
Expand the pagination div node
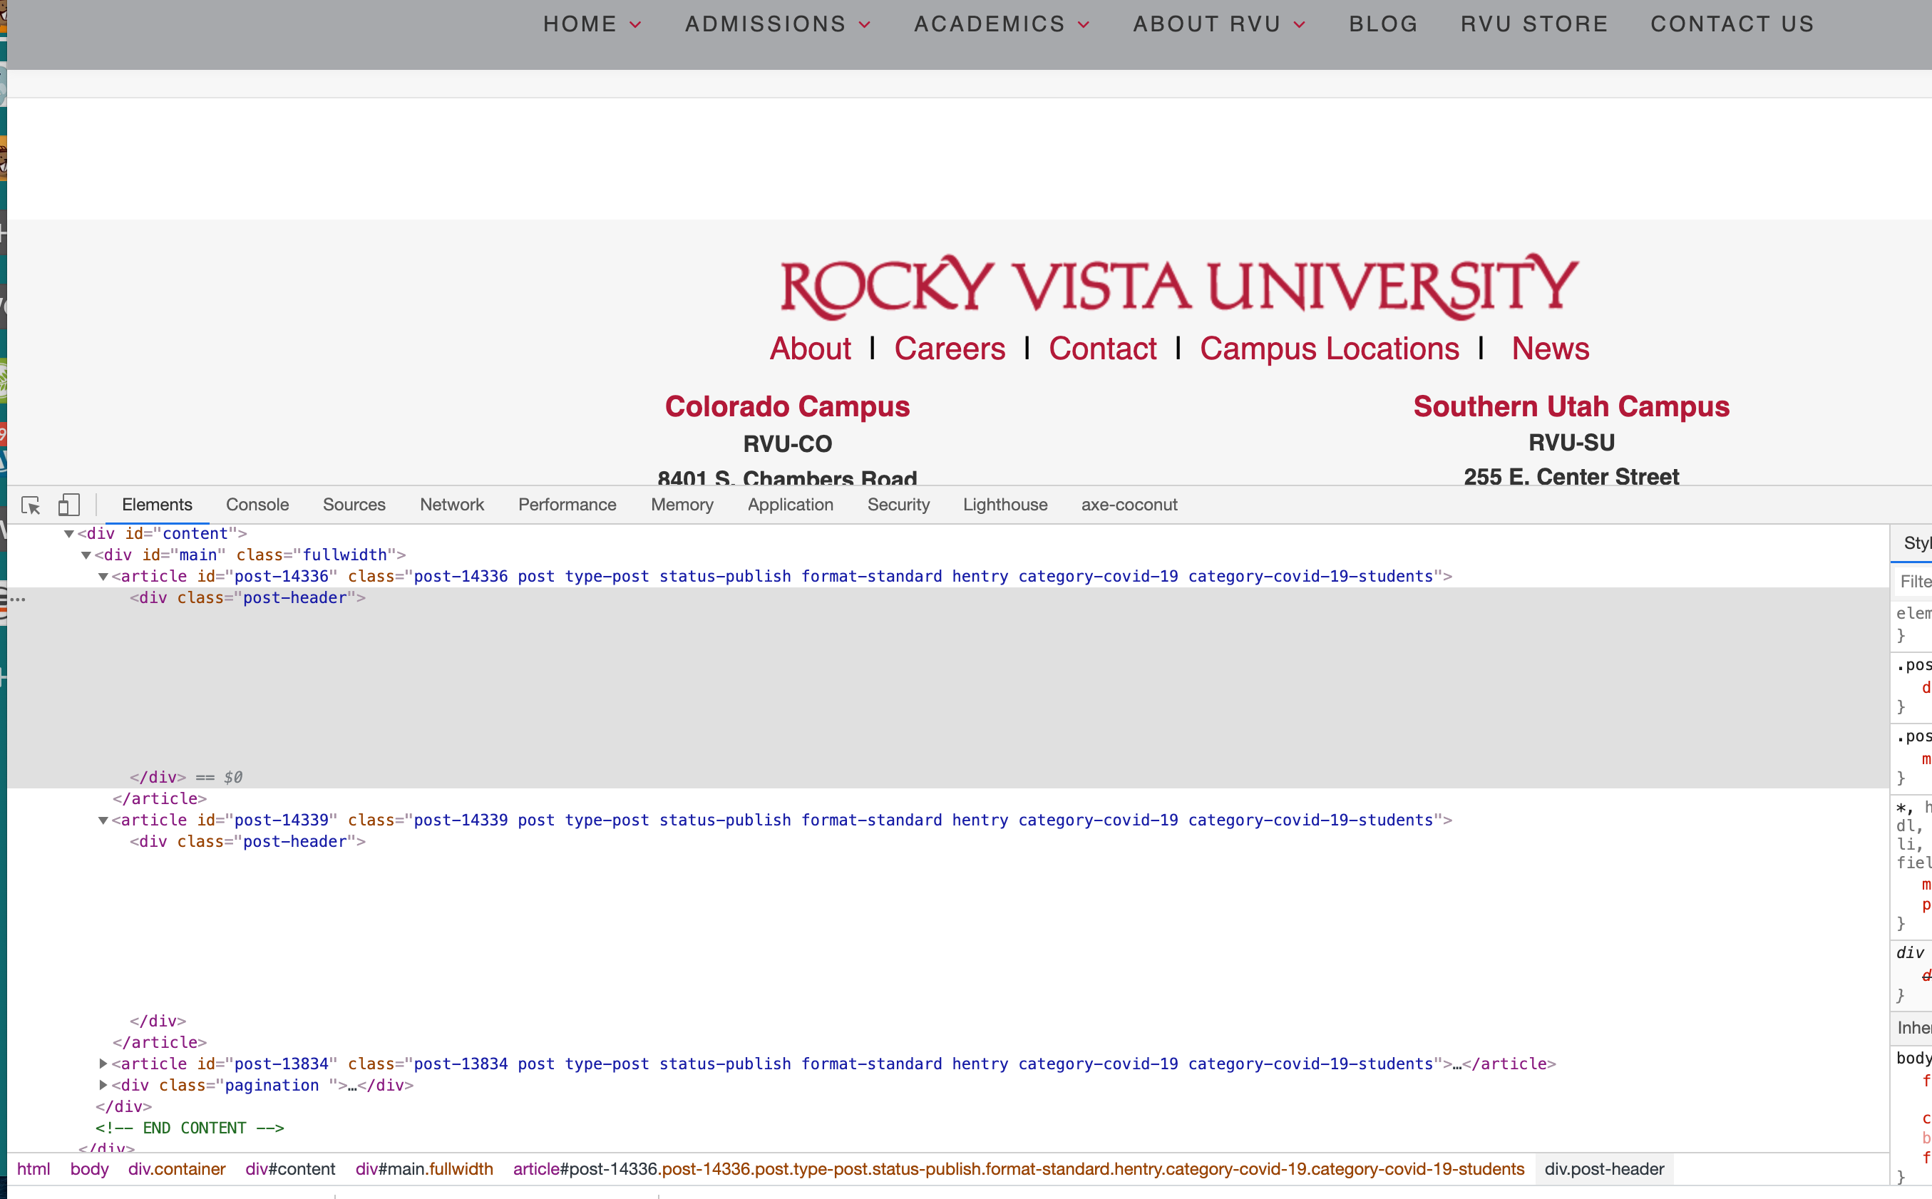(103, 1085)
